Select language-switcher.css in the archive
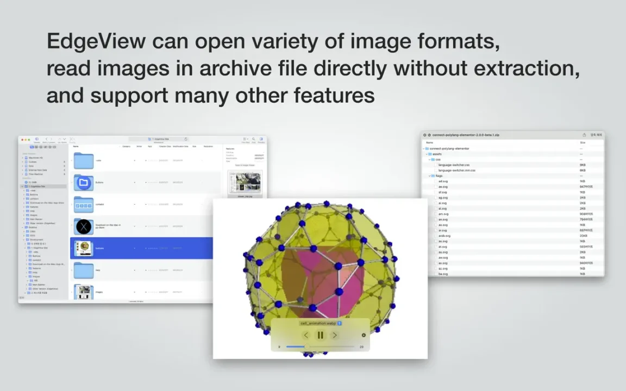This screenshot has width=626, height=391. 454,165
